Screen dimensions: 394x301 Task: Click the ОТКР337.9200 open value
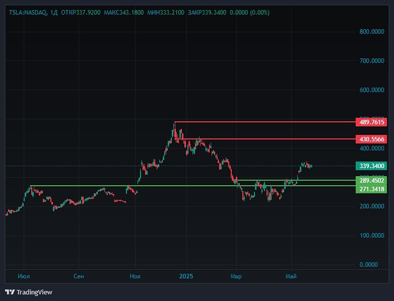81,13
